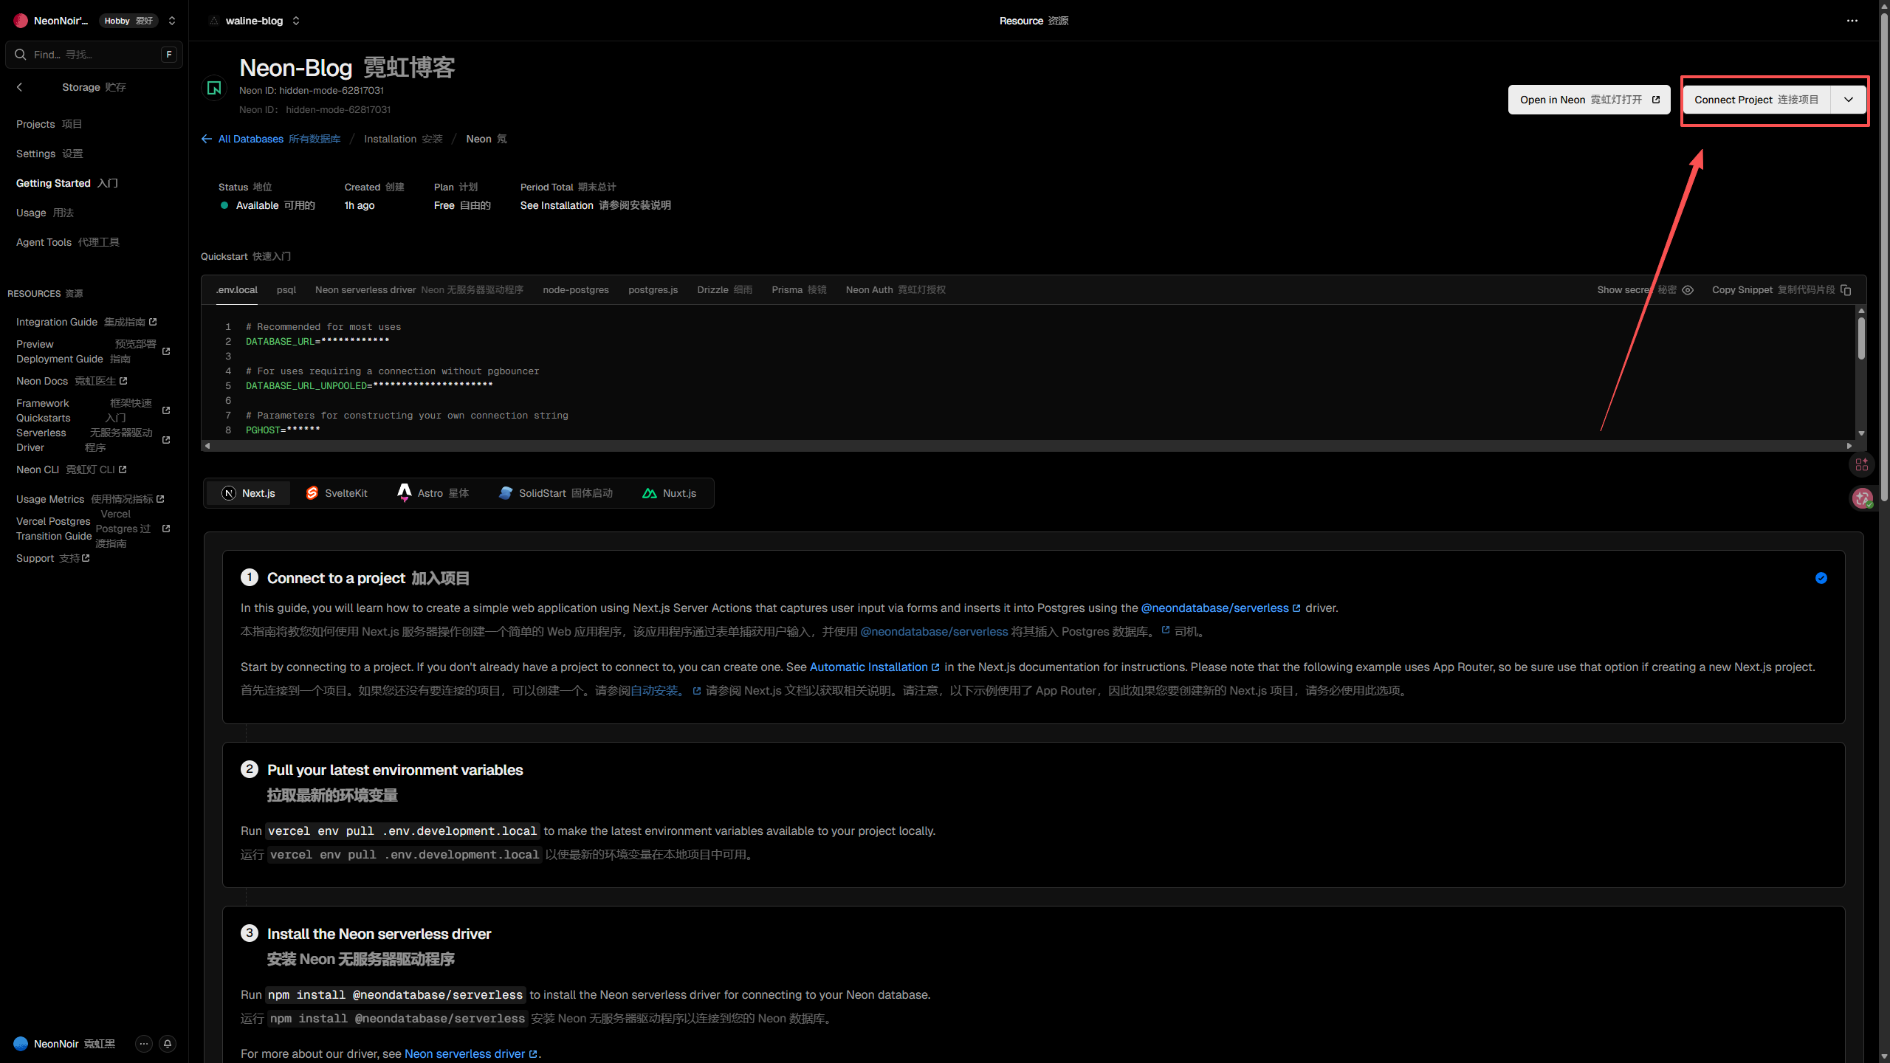The image size is (1890, 1063).
Task: Select the Next.js framework option
Action: click(249, 493)
